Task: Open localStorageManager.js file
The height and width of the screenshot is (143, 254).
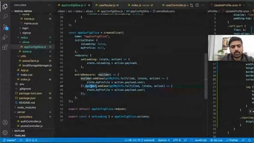Action: [37, 66]
